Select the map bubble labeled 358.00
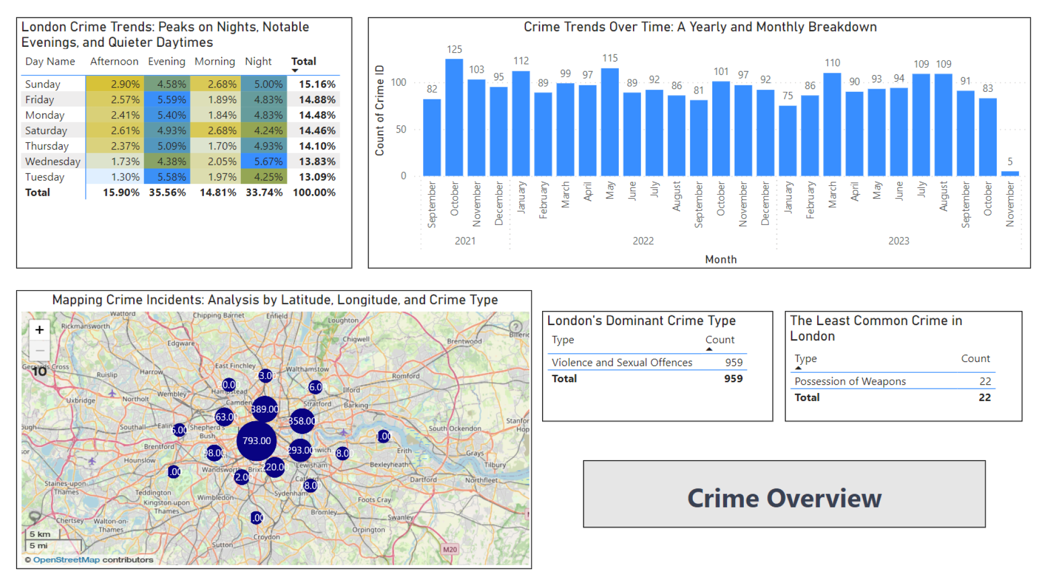 302,421
